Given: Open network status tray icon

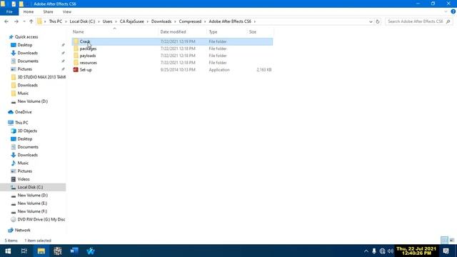Looking at the screenshot, I should tap(382, 251).
